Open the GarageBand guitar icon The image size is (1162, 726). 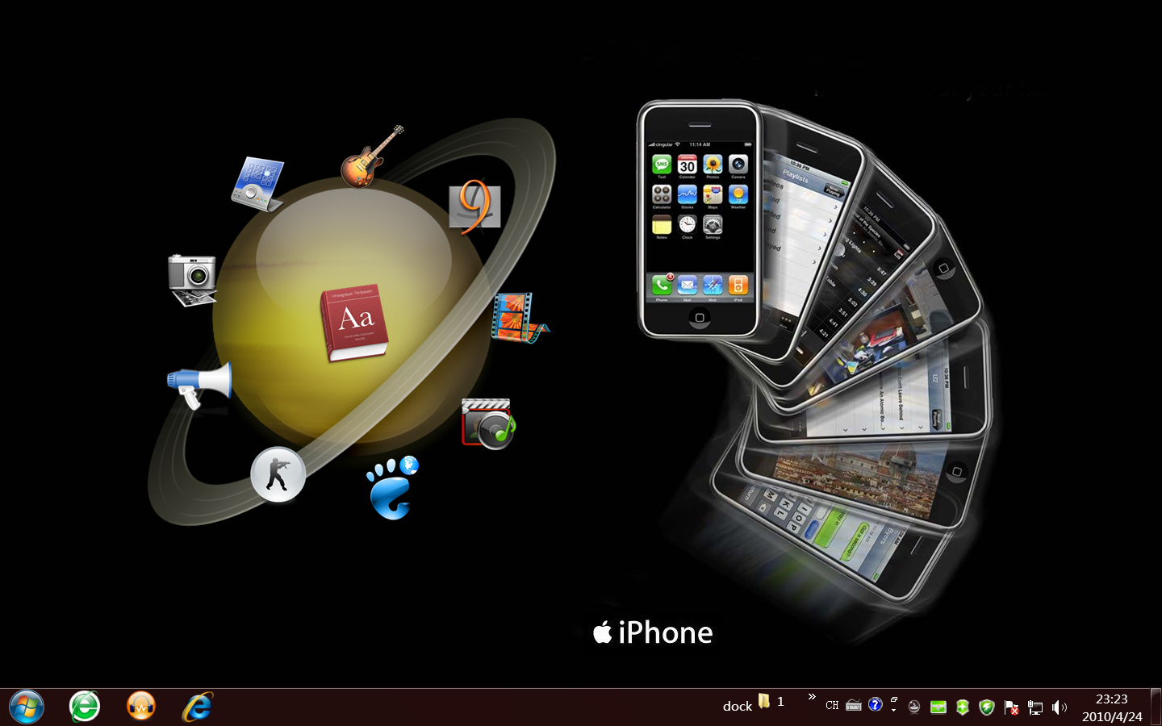[x=371, y=156]
